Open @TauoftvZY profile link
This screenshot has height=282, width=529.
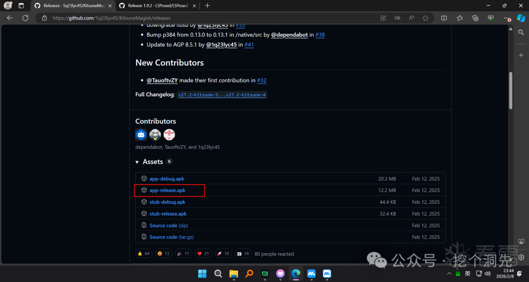[162, 81]
